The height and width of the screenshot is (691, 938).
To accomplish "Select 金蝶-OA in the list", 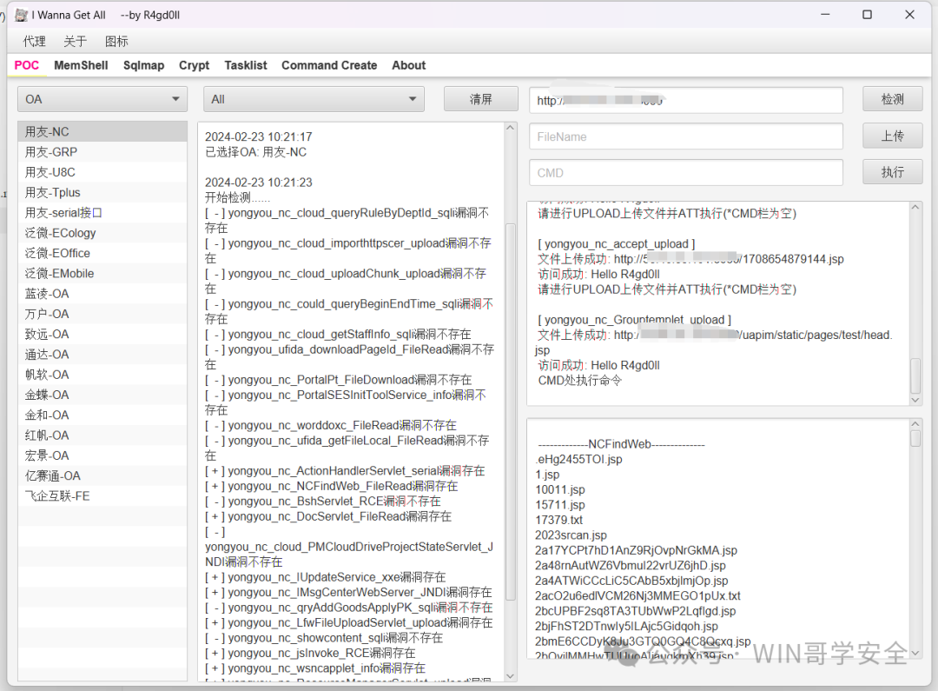I will click(102, 395).
